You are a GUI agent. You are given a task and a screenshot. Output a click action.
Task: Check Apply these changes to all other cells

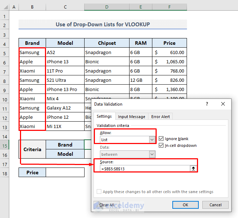pyautogui.click(x=99, y=192)
